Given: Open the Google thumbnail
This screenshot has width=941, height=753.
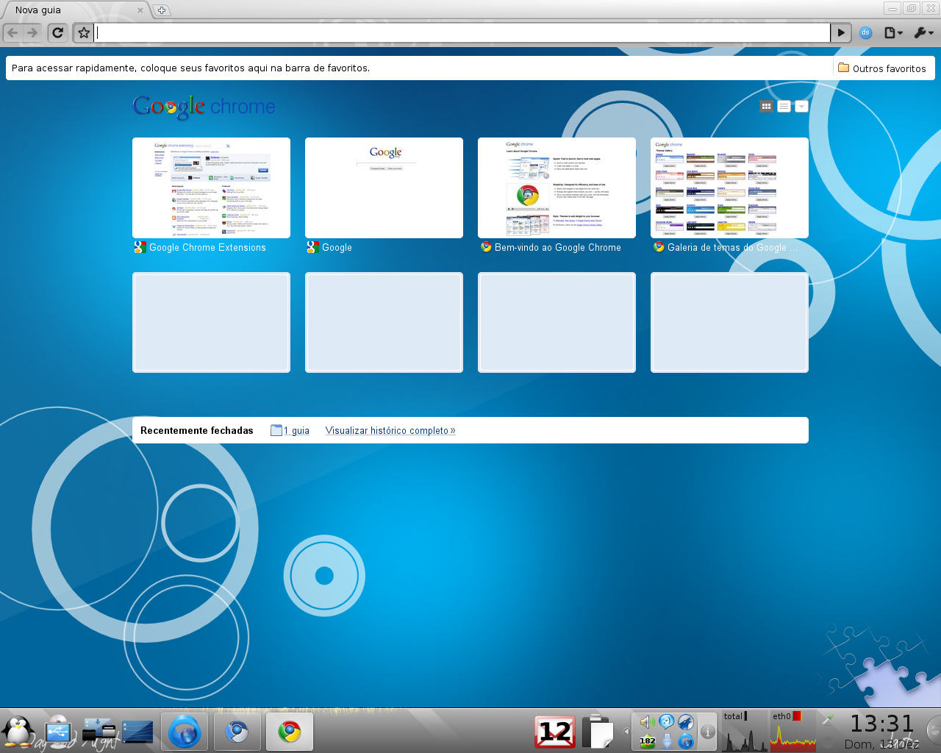Looking at the screenshot, I should click(384, 188).
